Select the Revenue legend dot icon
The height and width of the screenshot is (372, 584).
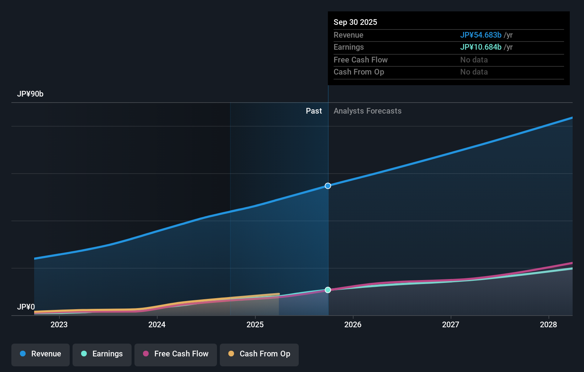pyautogui.click(x=23, y=354)
